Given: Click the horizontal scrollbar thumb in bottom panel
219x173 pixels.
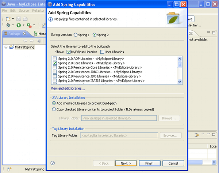Looking at the screenshot, I should pyautogui.click(x=196, y=162).
